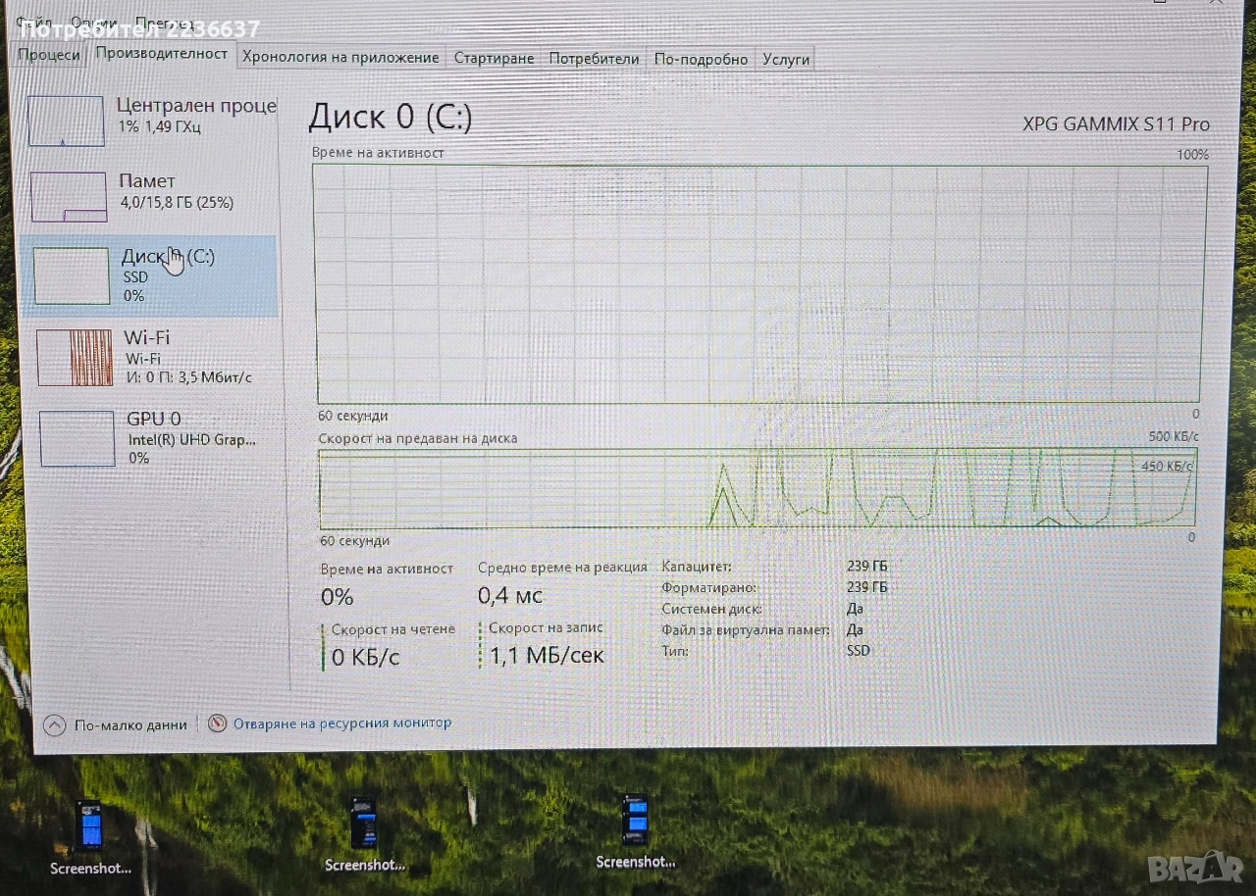Click the resource monitor icon at bottom
The width and height of the screenshot is (1256, 896).
coord(218,723)
